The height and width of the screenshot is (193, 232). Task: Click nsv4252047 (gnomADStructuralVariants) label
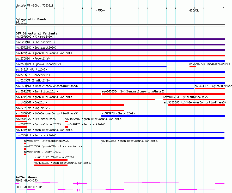[x=45, y=53]
